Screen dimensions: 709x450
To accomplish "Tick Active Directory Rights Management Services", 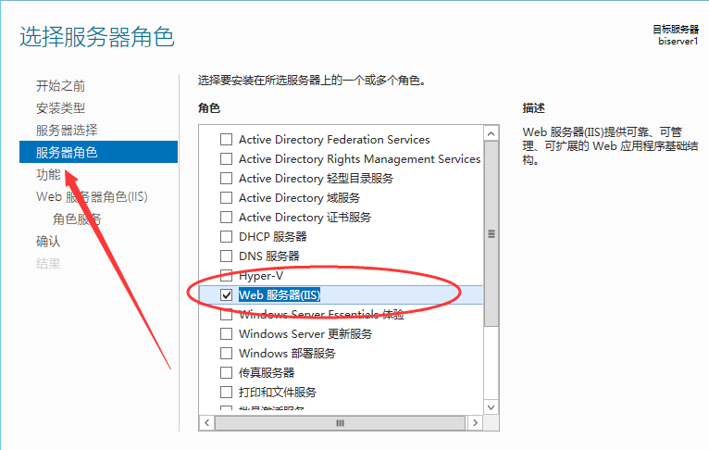I will [x=226, y=158].
